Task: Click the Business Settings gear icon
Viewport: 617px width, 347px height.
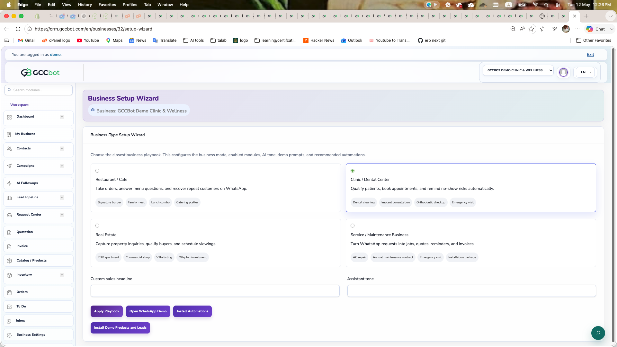Action: point(9,335)
